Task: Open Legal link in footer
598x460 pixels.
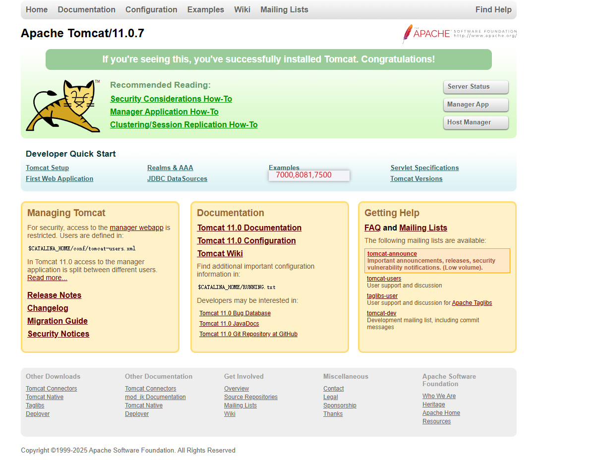Action: coord(331,397)
